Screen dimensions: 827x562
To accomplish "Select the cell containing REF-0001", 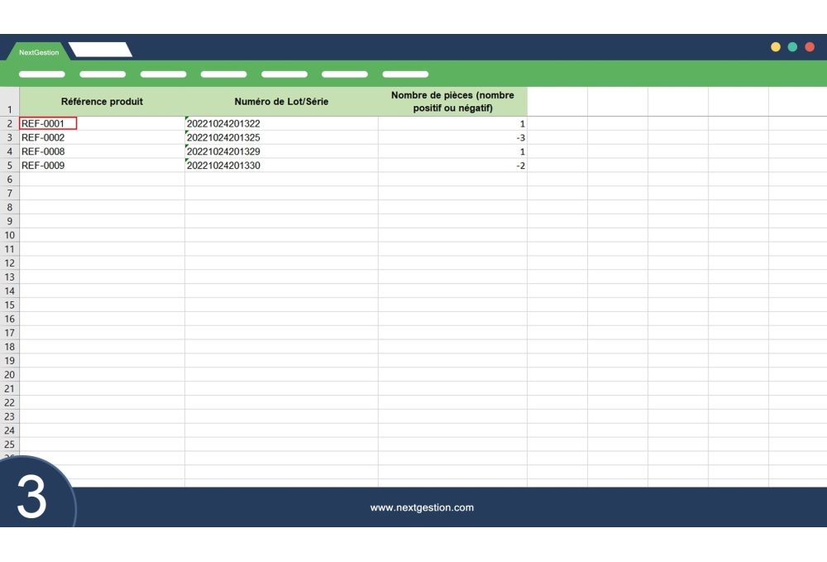I will click(x=48, y=124).
